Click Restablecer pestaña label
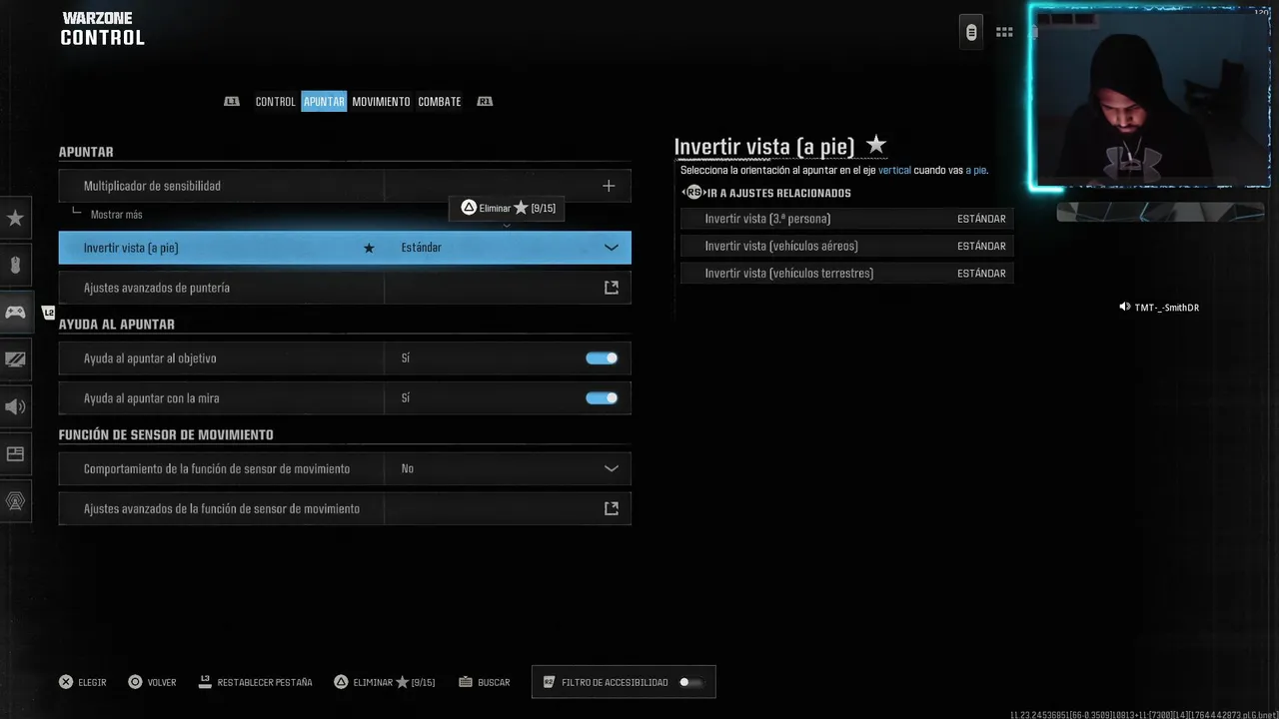 [265, 683]
